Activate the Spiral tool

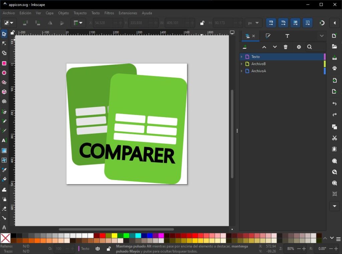(x=4, y=102)
